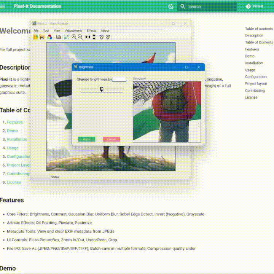Click the flip horizontal toolbar icon
The image size is (274, 274).
click(88, 37)
